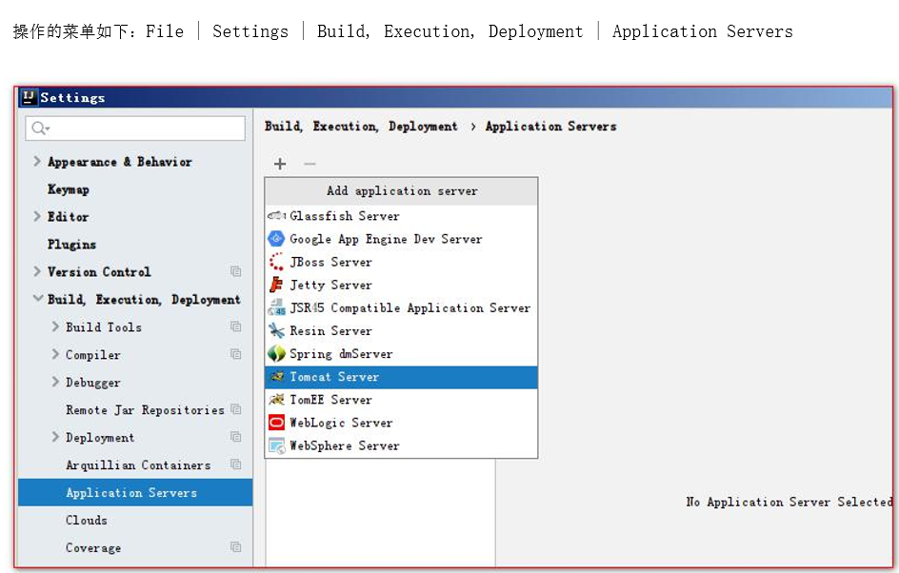
Task: Open the Coverage settings page
Action: coord(93,548)
